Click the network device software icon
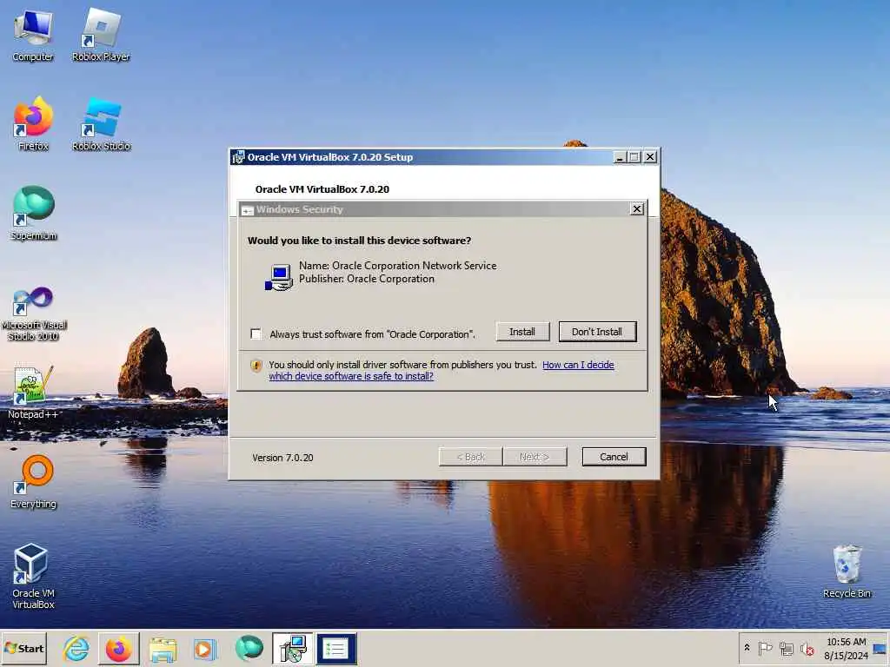 [279, 277]
